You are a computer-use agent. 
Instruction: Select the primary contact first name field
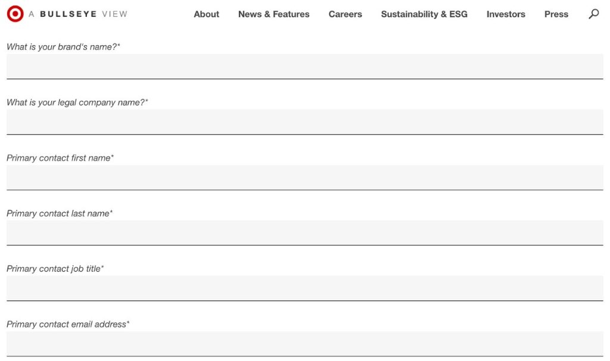coord(304,177)
